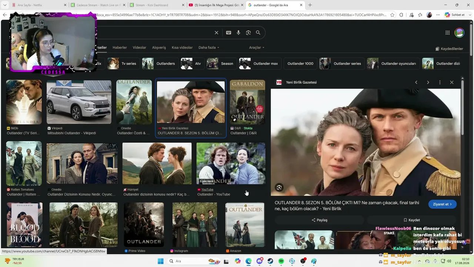Filter by Outlander 1000 chip
The height and width of the screenshot is (267, 474).
pyautogui.click(x=300, y=63)
